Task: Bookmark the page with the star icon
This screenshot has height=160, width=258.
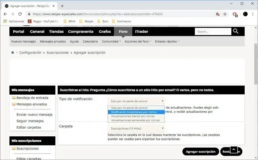Action: (225, 14)
